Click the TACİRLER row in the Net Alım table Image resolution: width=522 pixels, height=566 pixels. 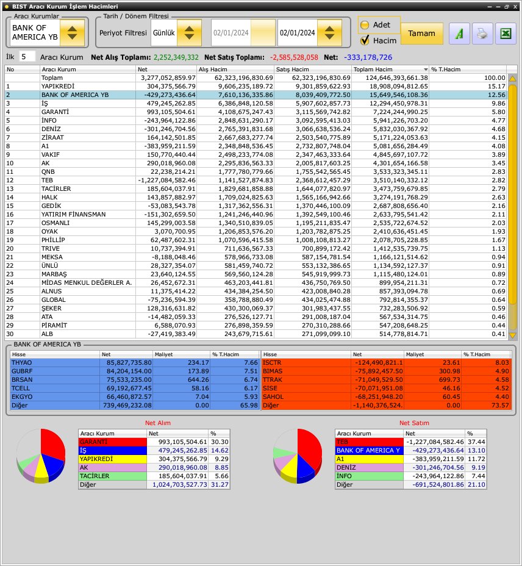point(154,476)
